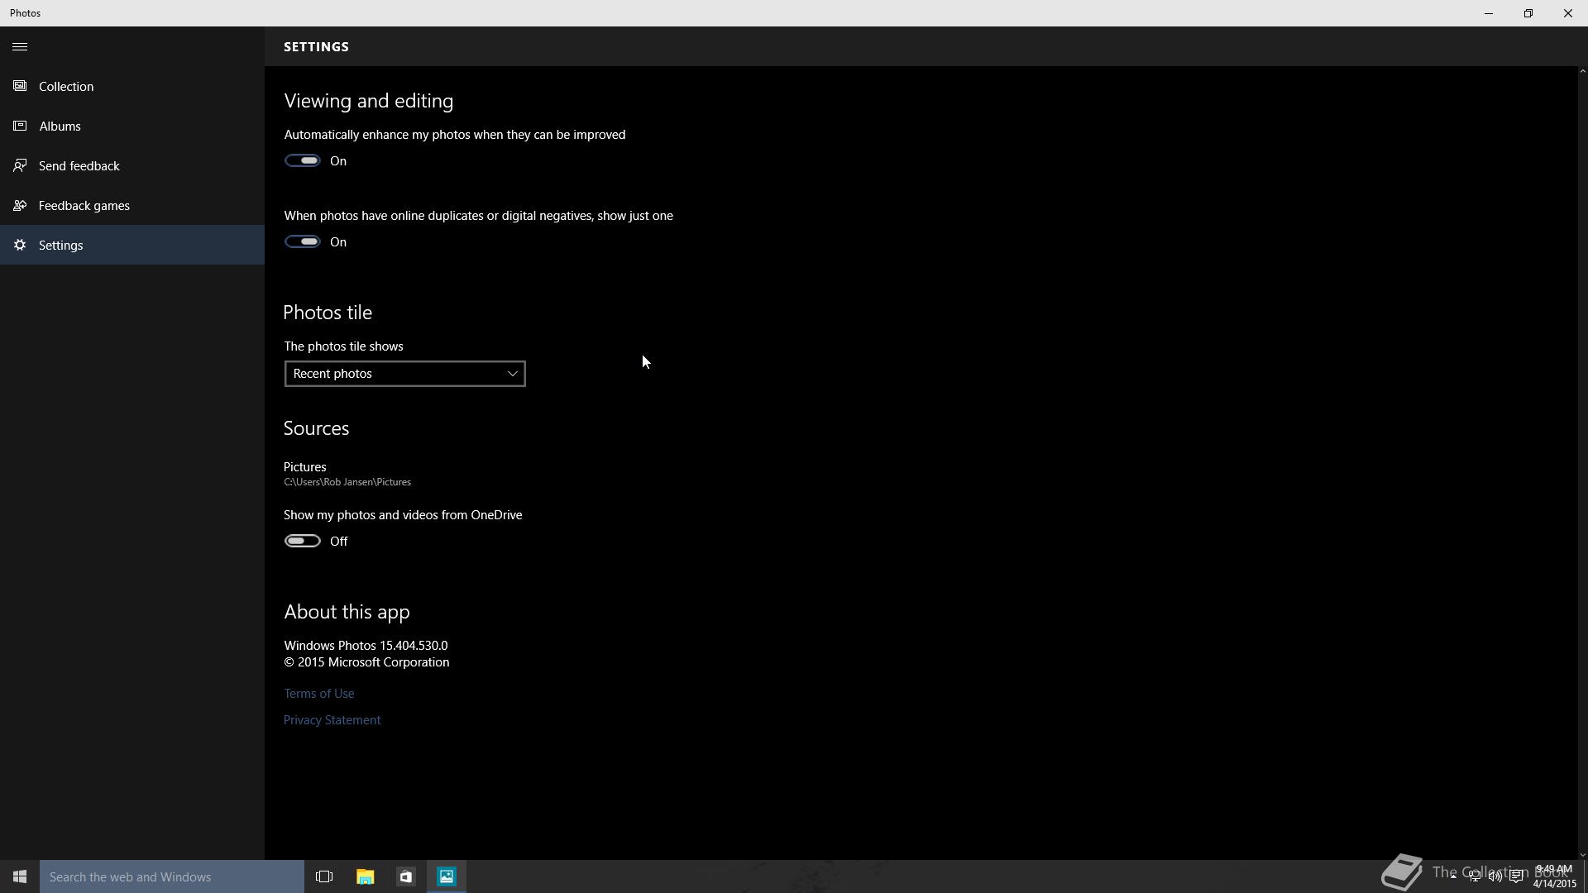Enable showing photos and videos from OneDrive
The height and width of the screenshot is (893, 1588).
[303, 541]
